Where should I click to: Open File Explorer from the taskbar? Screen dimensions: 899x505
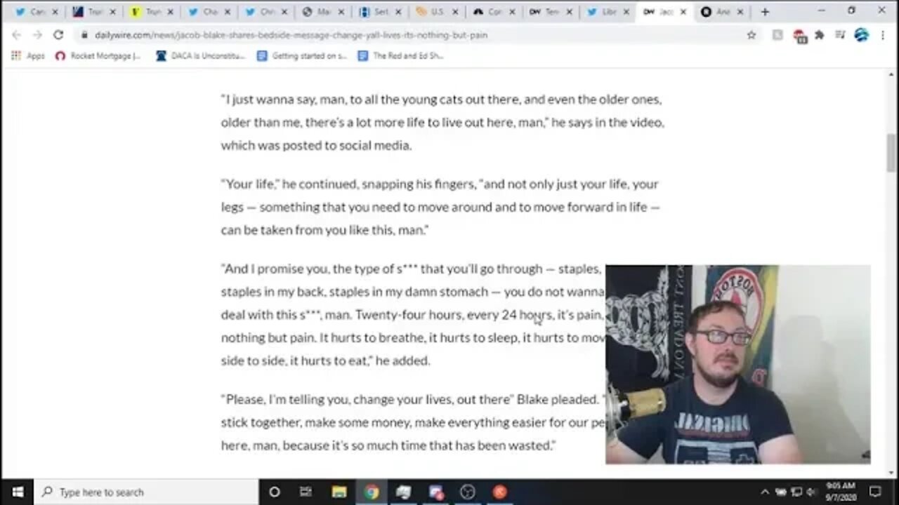point(339,492)
